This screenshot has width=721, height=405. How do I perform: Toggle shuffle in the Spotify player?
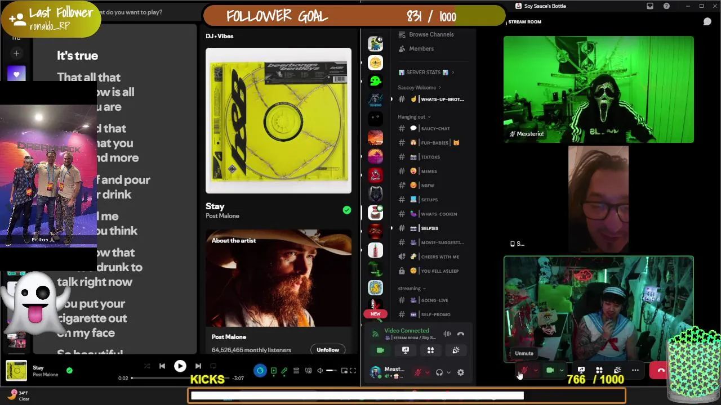pos(147,366)
